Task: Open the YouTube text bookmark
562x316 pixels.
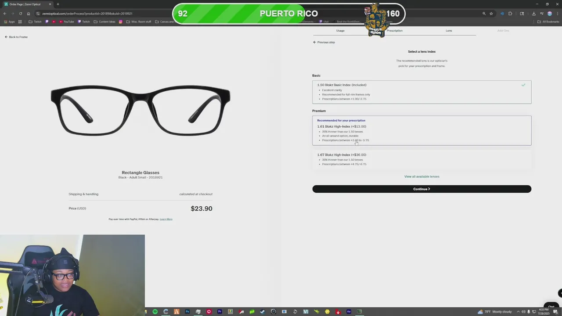Action: [66, 22]
